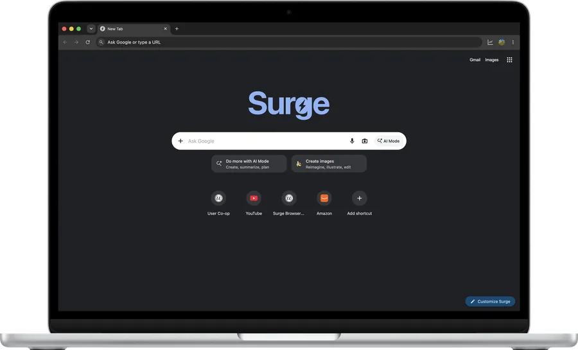Open the chart icon in toolbar
The image size is (578, 350).
pos(490,42)
